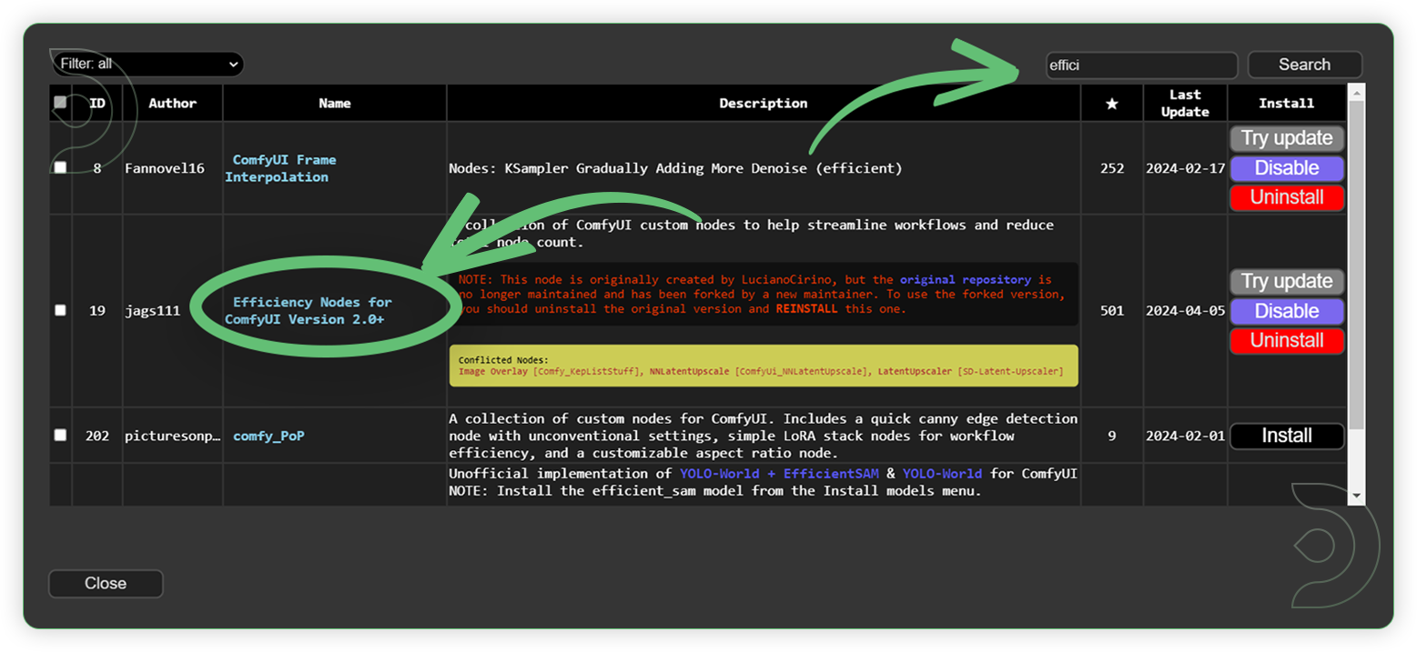Check the checkbox for Efficiency Nodes row

[60, 309]
